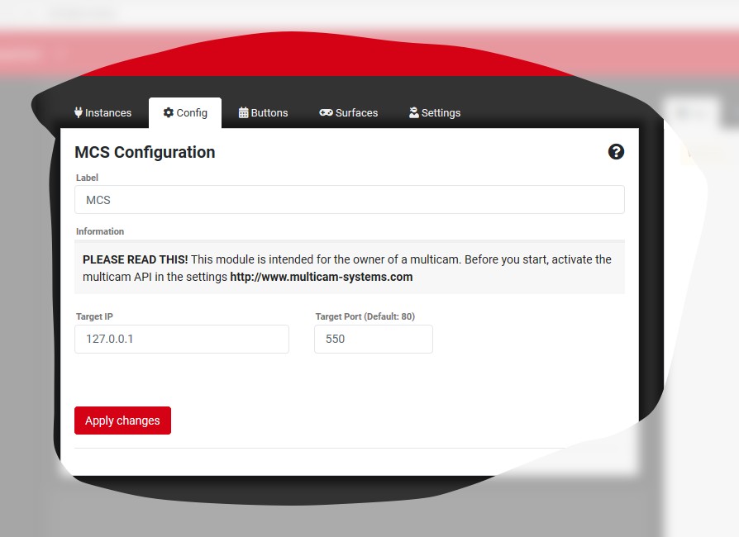739x537 pixels.
Task: Open the Buttons tab
Action: [264, 112]
